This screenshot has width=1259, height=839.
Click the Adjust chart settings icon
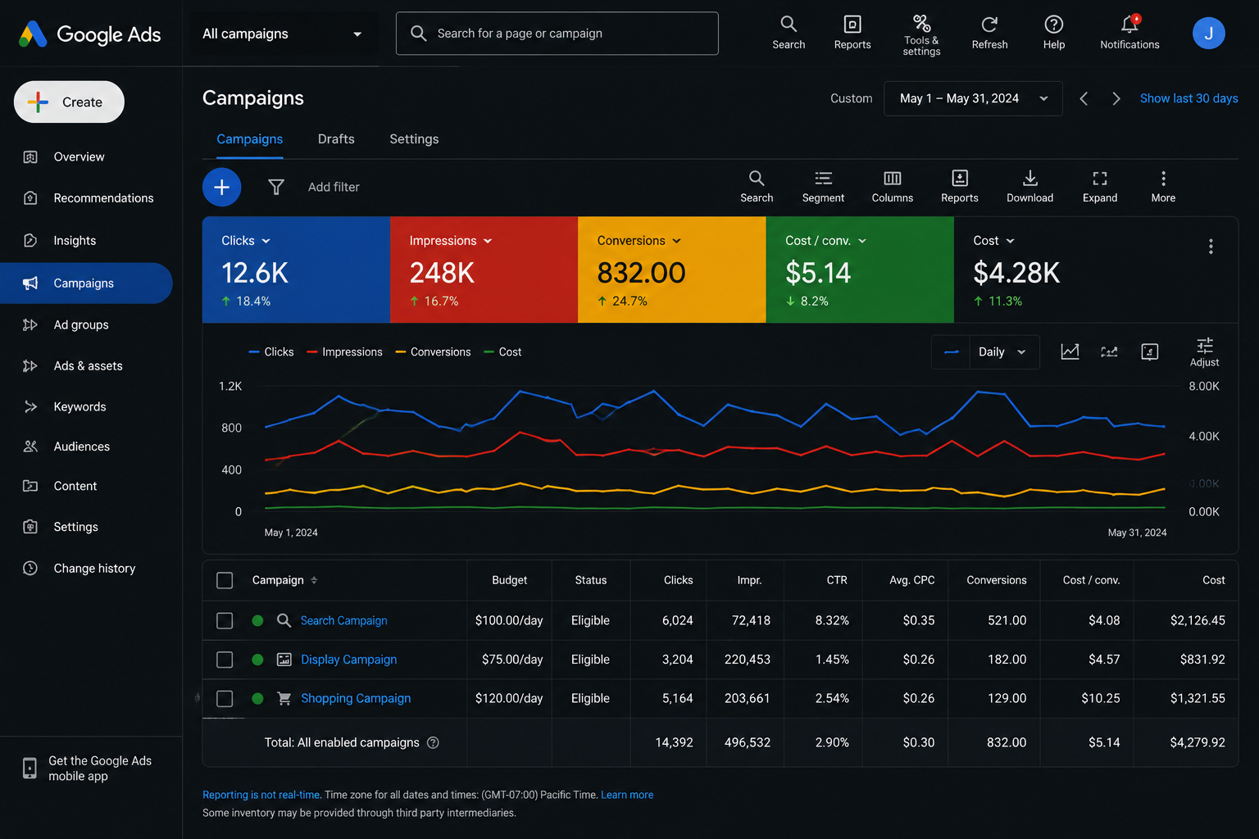[x=1204, y=351]
